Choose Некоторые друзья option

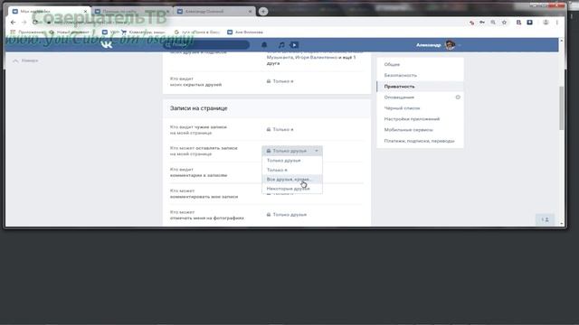[x=292, y=189]
